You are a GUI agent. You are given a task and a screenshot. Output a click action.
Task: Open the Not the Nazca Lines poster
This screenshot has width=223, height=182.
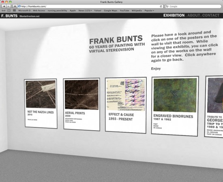[41, 104]
